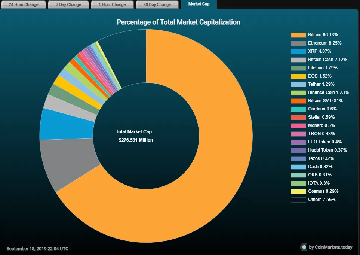
Task: Switch to the 24 Hour Change tab
Action: pos(24,4)
